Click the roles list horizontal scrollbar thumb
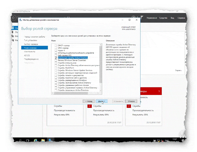Screen dimensions: 197x152 (71, 93)
